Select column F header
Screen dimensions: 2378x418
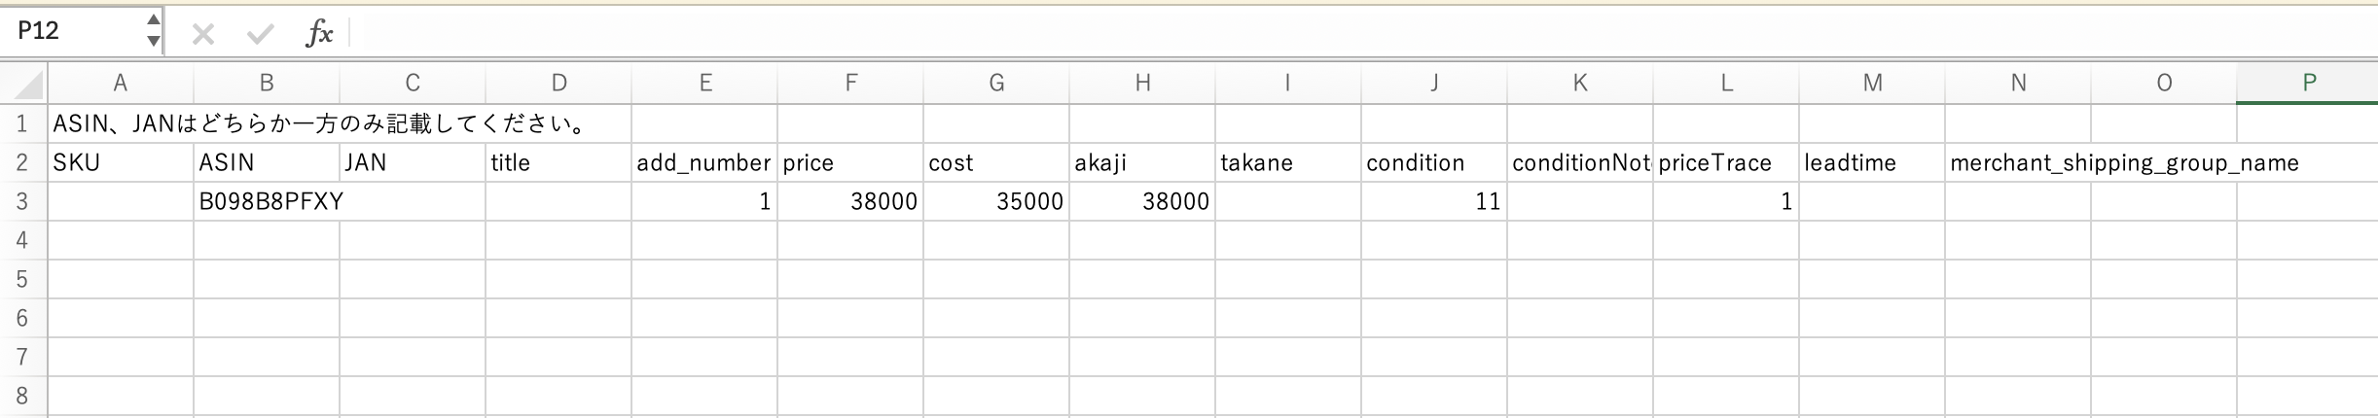click(x=850, y=84)
